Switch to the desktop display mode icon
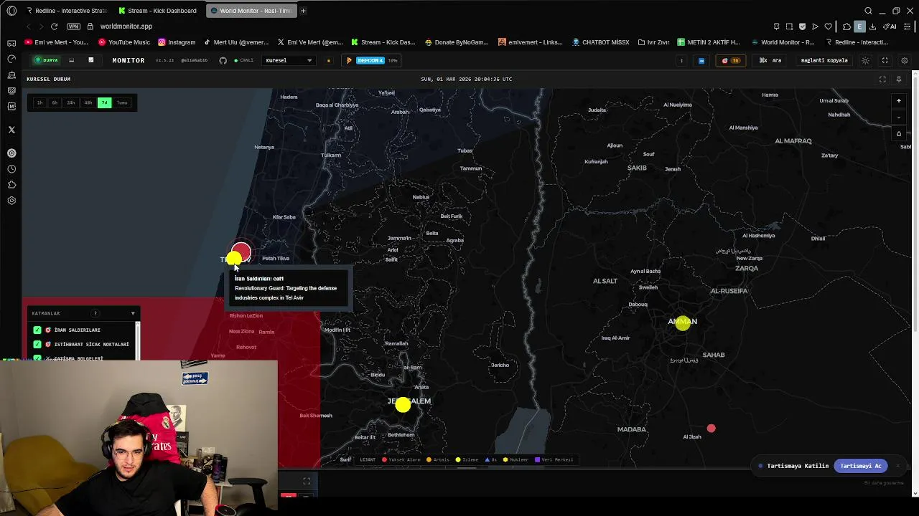Viewport: 919px width, 516px height. click(71, 60)
